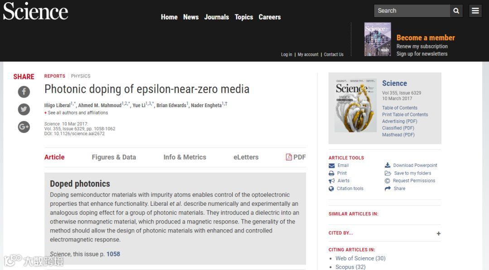Image resolution: width=489 pixels, height=270 pixels.
Task: Click the Email envelope icon
Action: pos(331,166)
